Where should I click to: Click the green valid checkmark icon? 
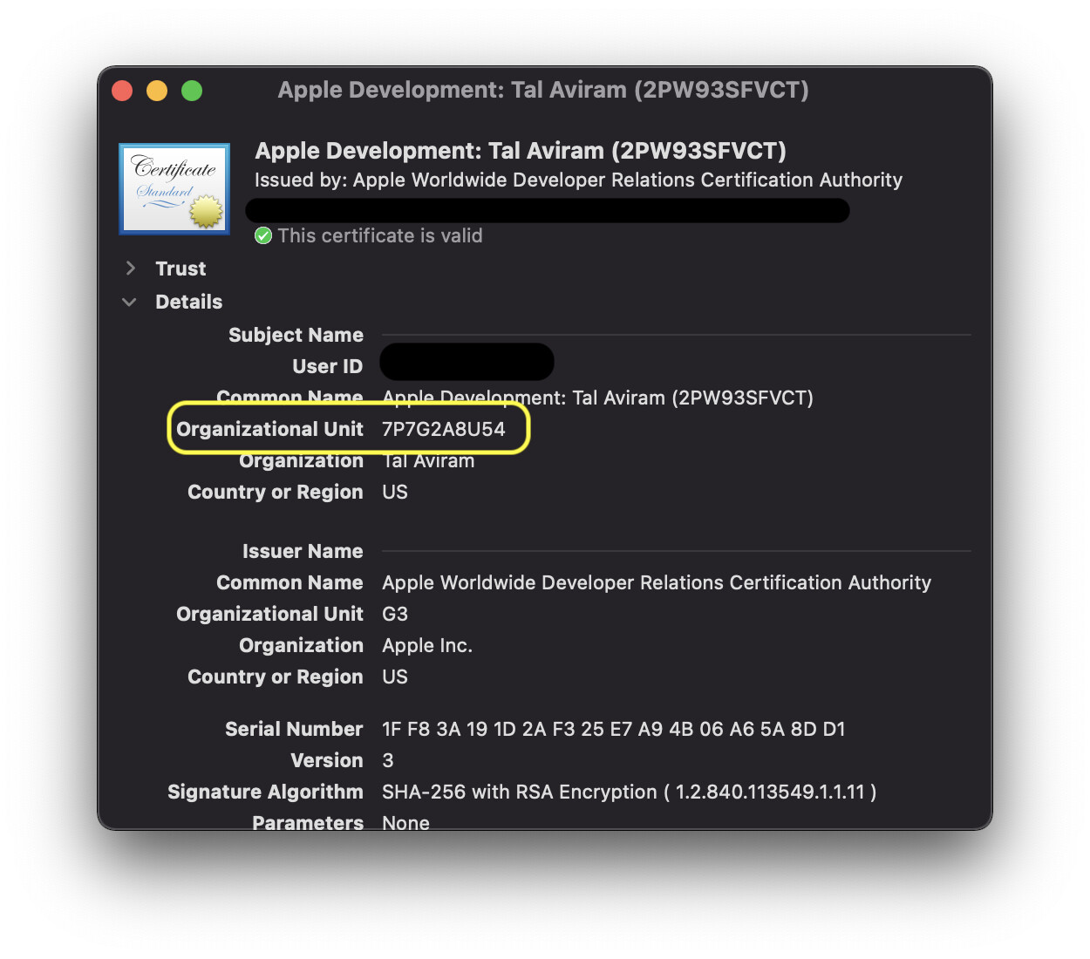[x=263, y=236]
